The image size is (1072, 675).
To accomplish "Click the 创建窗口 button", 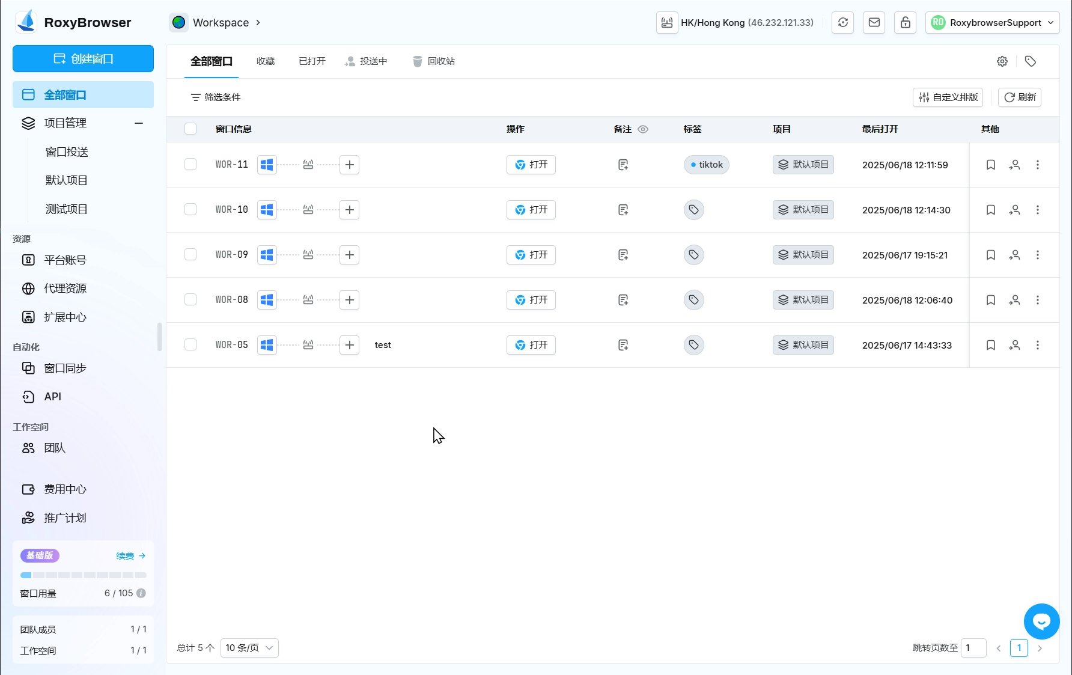I will tap(83, 59).
